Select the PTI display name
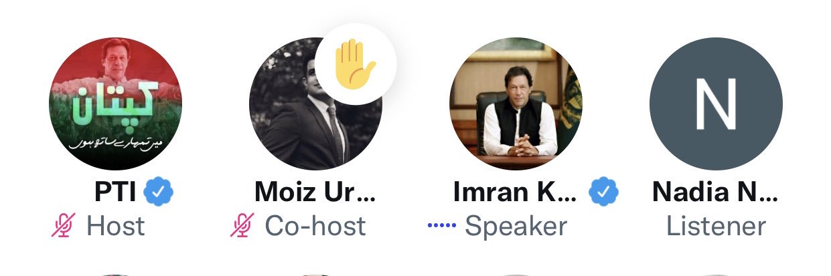 115,193
